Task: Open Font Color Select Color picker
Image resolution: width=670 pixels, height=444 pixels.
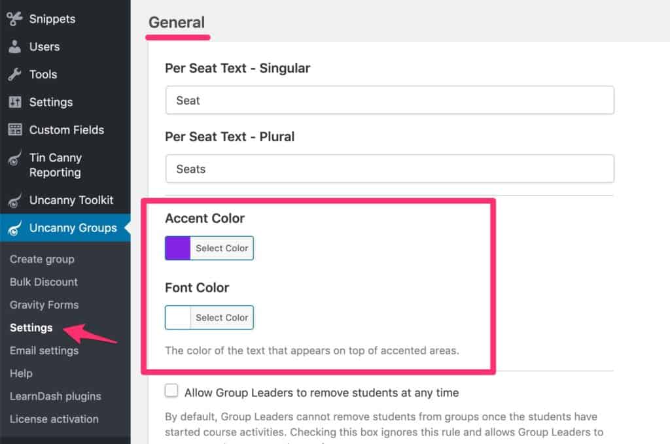Action: [222, 318]
